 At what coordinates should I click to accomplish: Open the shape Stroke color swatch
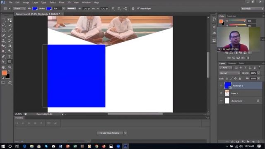tap(49, 8)
